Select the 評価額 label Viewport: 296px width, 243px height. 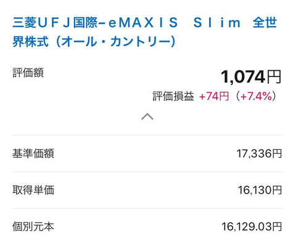coord(28,73)
